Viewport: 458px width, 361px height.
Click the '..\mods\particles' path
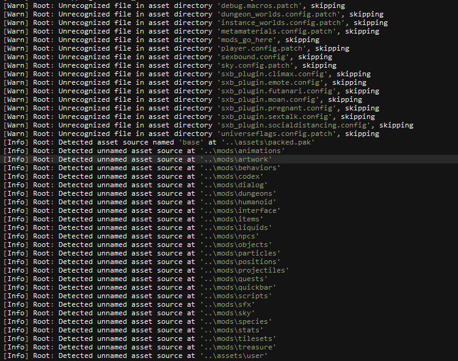pos(240,253)
